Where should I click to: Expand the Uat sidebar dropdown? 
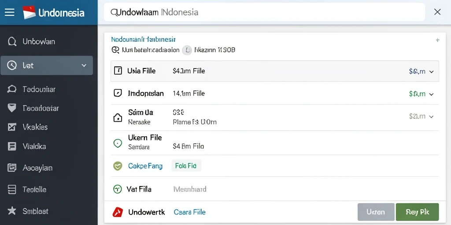pos(84,65)
